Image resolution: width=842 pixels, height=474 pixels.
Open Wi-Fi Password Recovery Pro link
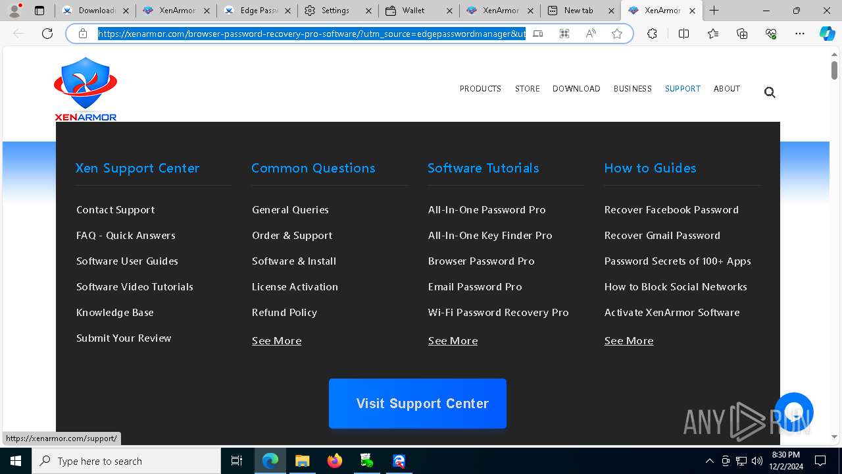(499, 313)
